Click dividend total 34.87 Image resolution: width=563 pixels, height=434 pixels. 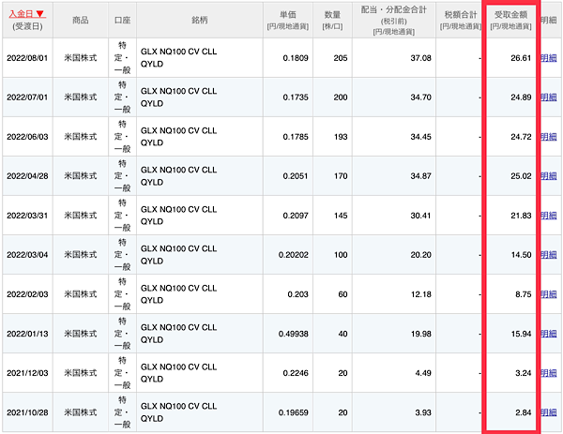click(420, 176)
